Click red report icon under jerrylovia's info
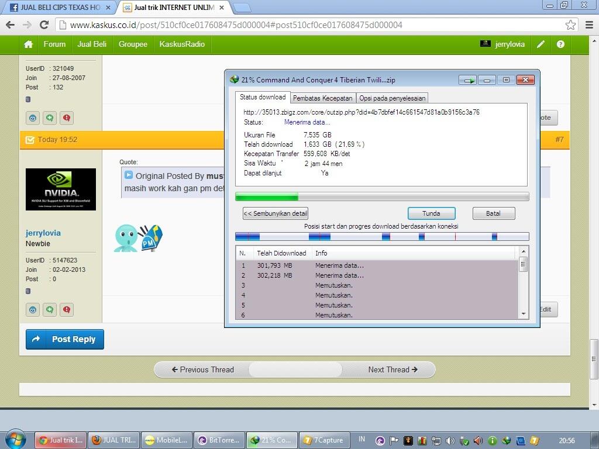This screenshot has height=449, width=599. coord(67,310)
